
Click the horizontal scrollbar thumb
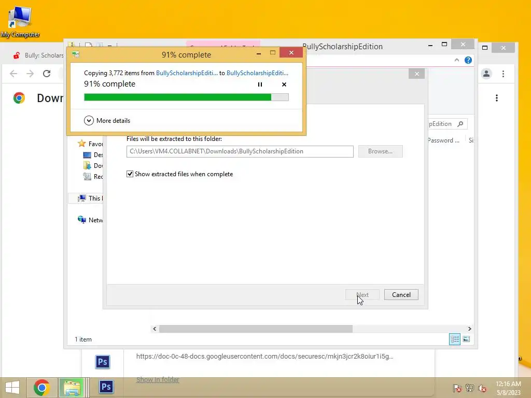pos(256,329)
